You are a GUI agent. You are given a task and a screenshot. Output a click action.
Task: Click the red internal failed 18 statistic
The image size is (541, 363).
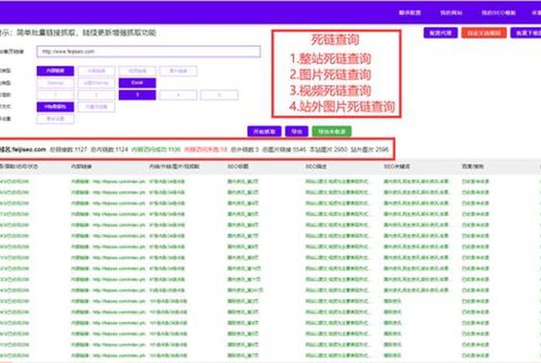(206, 149)
